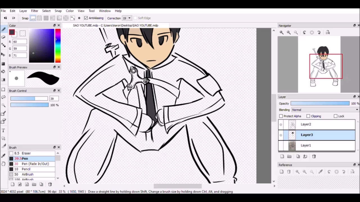
Task: Select the Eraser tool in the left toolbar
Action: pyautogui.click(x=3, y=37)
